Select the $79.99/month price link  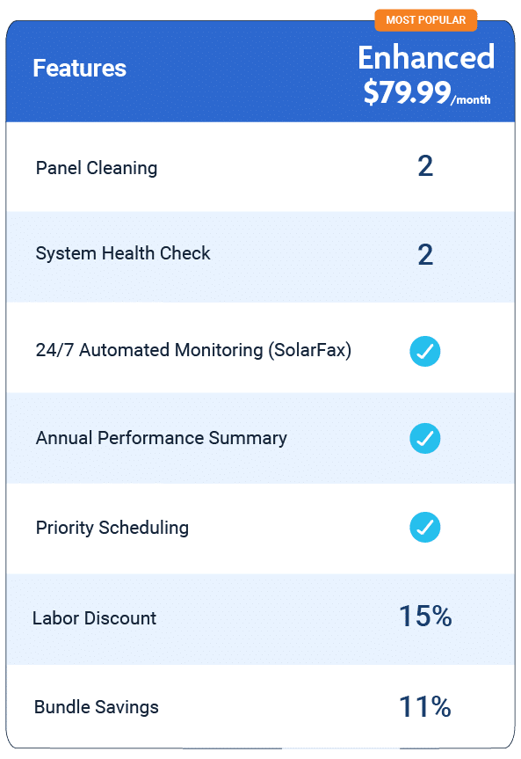click(426, 97)
